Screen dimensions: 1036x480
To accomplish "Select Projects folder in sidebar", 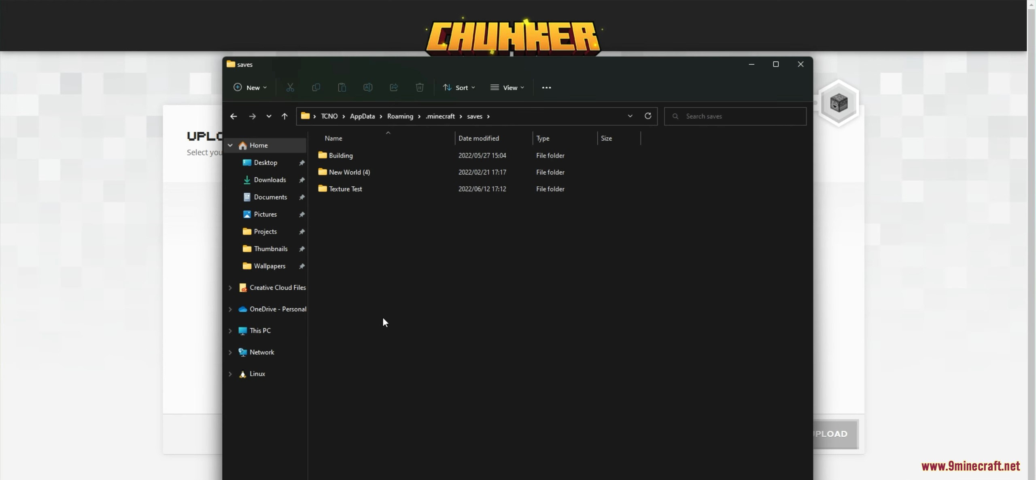I will 265,232.
